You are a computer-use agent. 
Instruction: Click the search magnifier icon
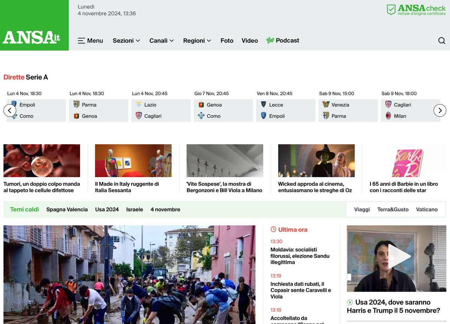point(441,40)
